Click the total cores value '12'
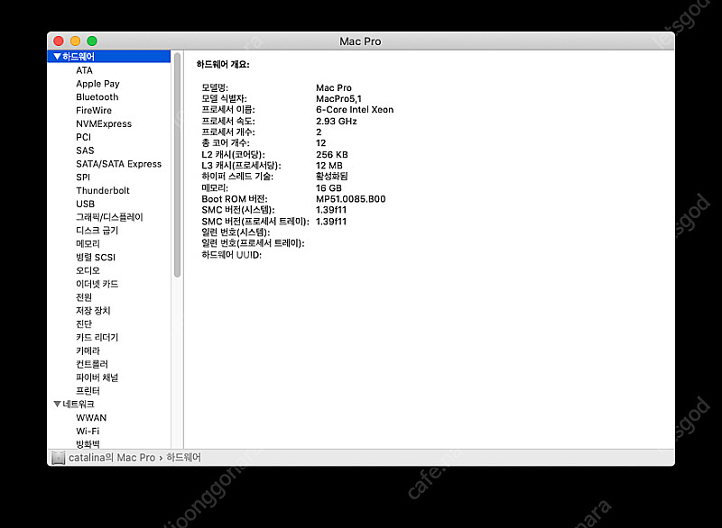The image size is (722, 528). [x=321, y=143]
